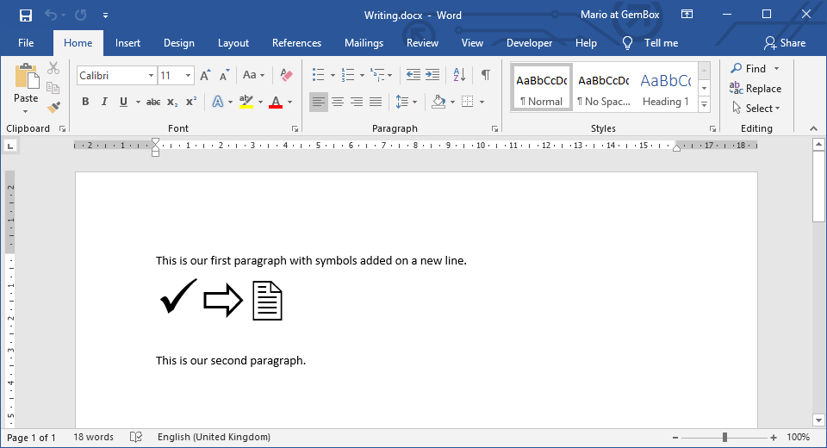Click the Grow Font size icon
The height and width of the screenshot is (448, 827).
tap(205, 76)
